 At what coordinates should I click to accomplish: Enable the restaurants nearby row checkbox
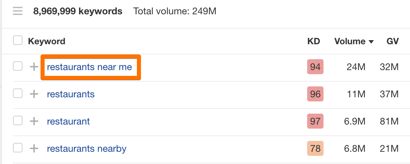[x=18, y=148]
